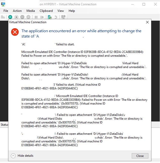The image size is (160, 163).
Task: Click the Turn Off stop icon
Action: [x=16, y=17]
